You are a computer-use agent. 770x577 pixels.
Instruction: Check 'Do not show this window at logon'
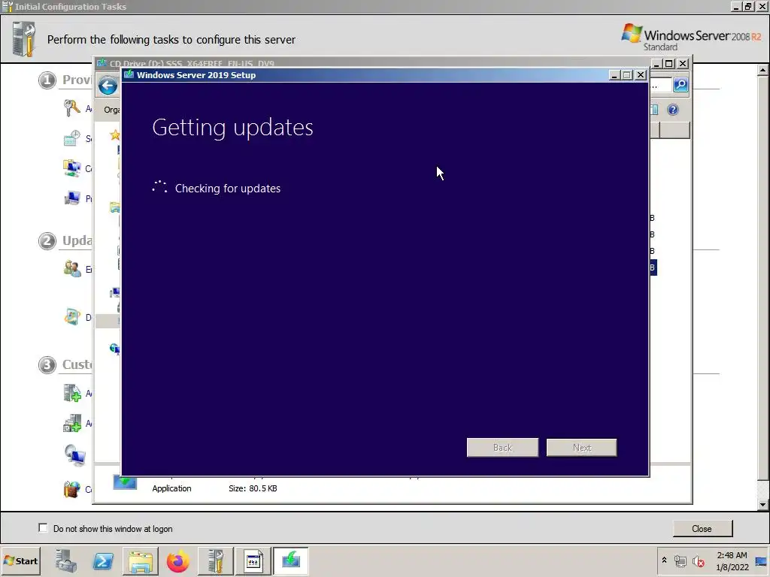point(43,528)
